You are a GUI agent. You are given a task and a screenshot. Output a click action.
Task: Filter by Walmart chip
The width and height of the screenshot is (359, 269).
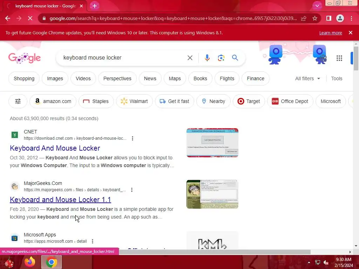coord(134,101)
